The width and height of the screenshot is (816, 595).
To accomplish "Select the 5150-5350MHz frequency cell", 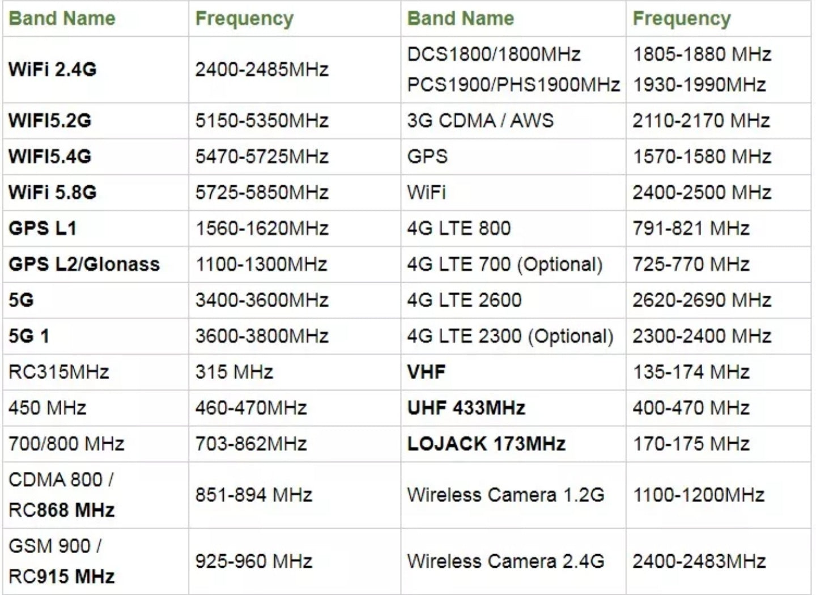I will pyautogui.click(x=262, y=121).
